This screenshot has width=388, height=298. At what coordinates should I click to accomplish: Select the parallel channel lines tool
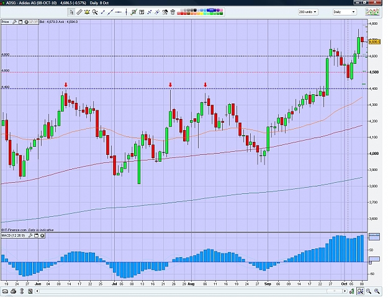tap(157, 12)
